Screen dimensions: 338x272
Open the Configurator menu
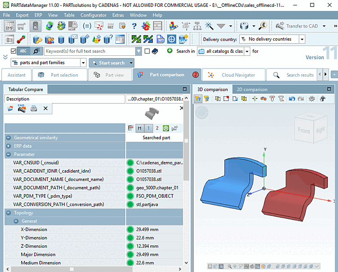[x=93, y=15]
